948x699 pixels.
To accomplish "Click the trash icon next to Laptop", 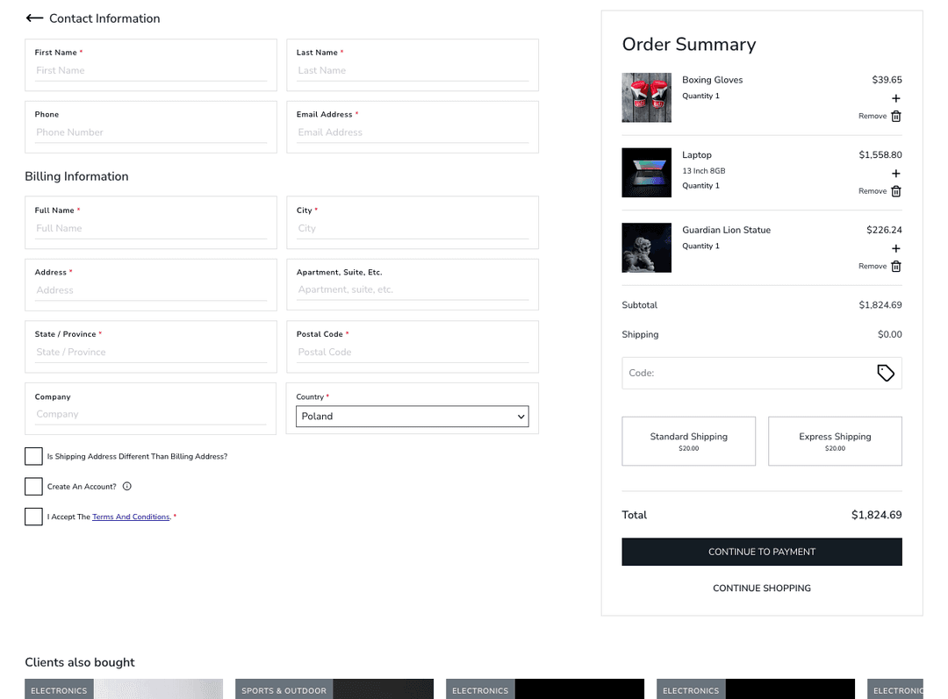I will (x=896, y=191).
